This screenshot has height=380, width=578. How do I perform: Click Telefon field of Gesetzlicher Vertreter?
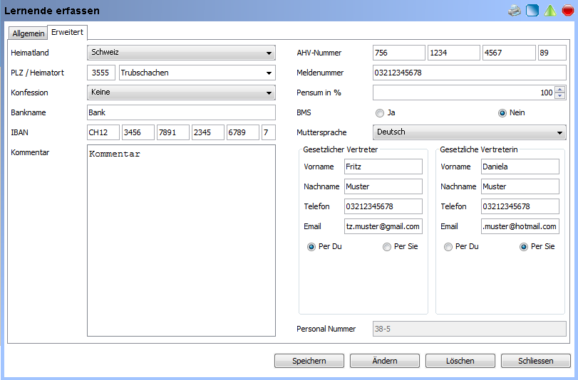tap(383, 206)
